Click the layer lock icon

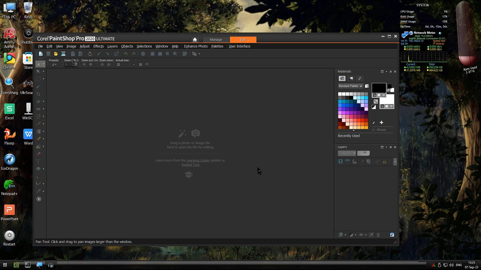(x=385, y=162)
